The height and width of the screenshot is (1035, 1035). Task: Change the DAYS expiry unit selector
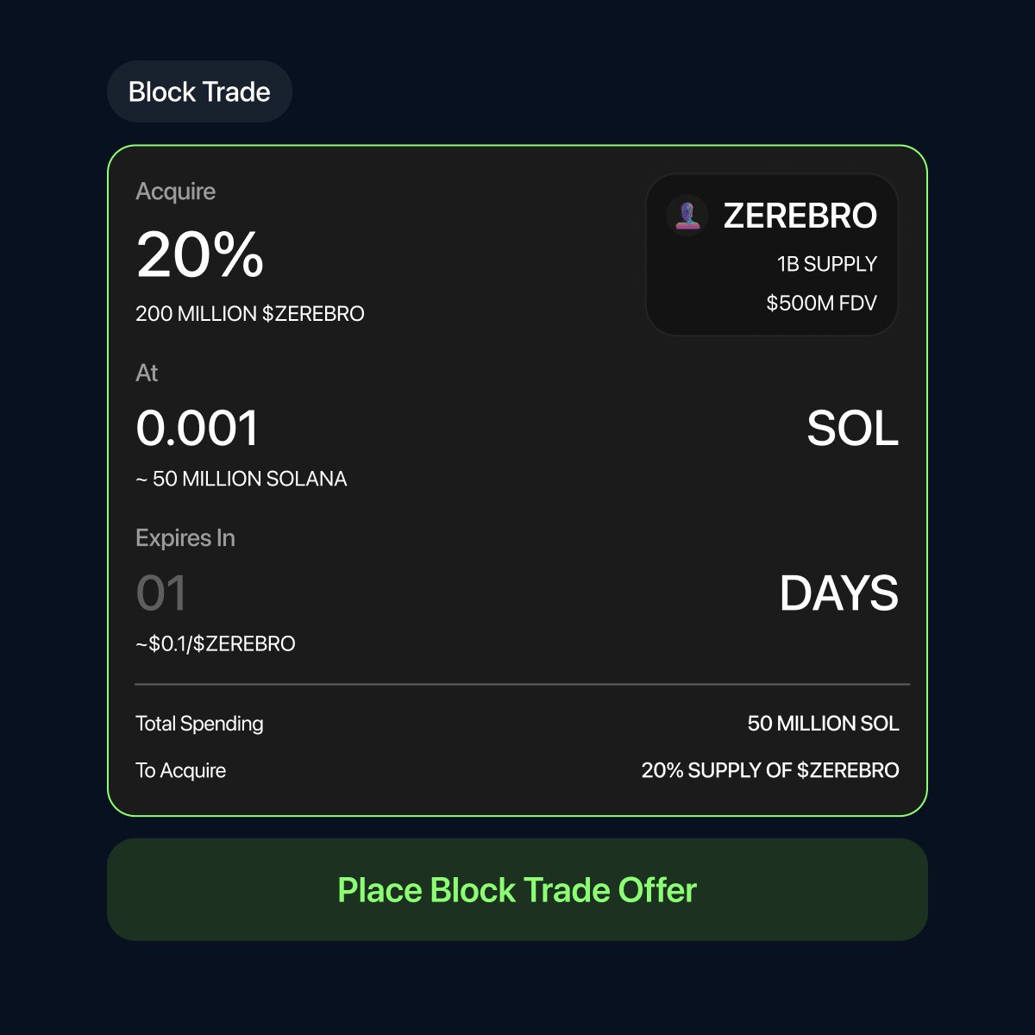pos(838,593)
